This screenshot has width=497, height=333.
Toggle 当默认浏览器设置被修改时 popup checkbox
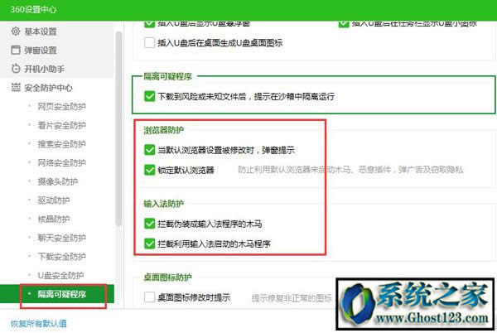pos(149,151)
